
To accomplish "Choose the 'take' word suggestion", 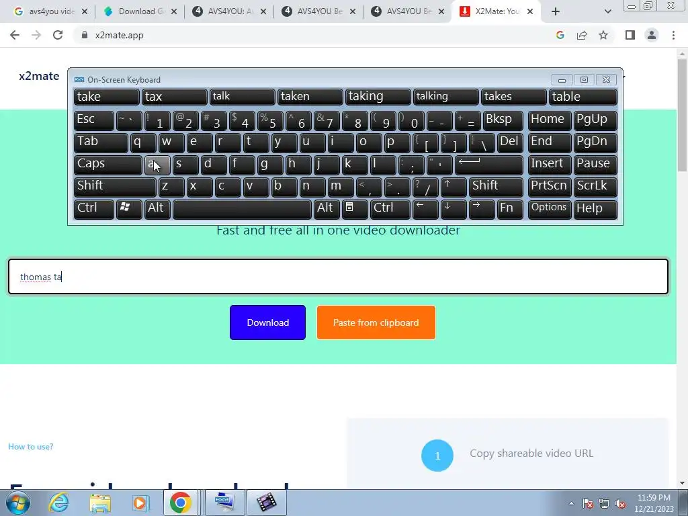I will pos(107,97).
